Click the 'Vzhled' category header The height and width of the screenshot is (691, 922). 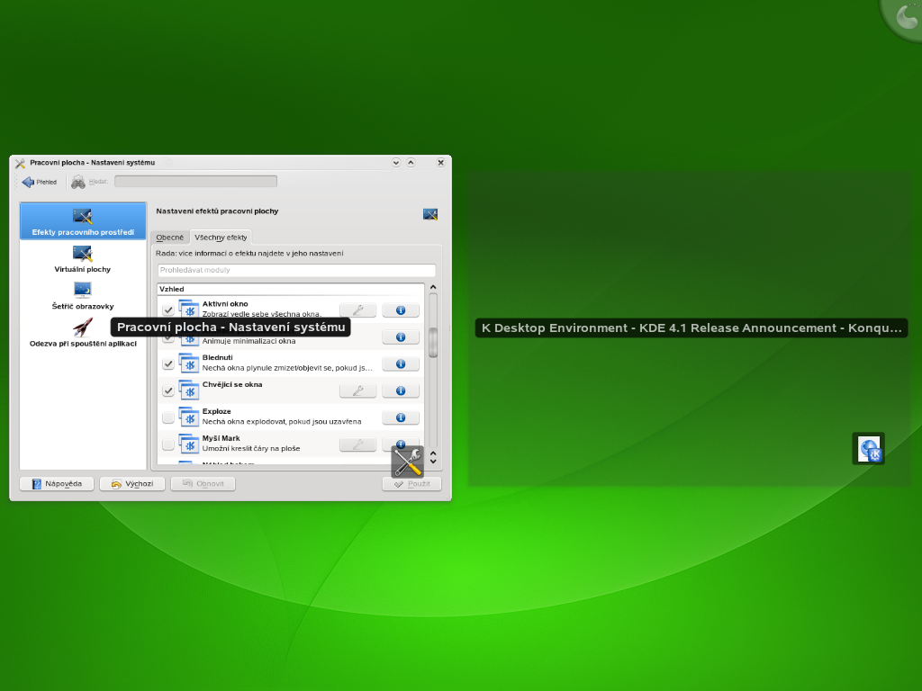point(291,289)
